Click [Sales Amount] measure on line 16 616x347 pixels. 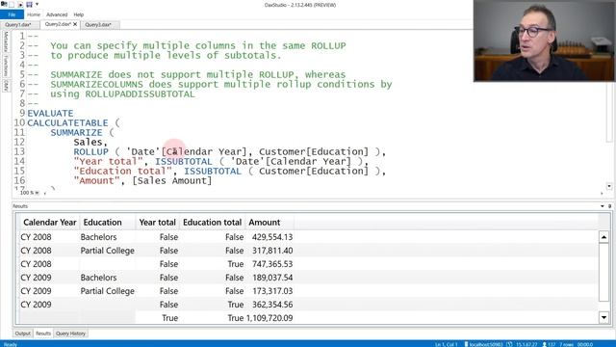click(x=172, y=180)
